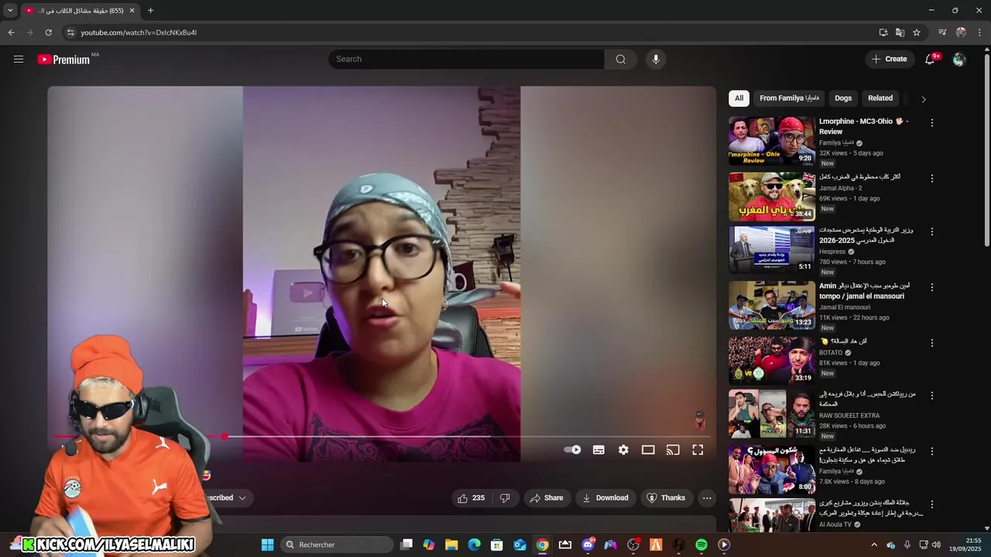Viewport: 991px width, 557px height.
Task: Click the video progress scrubber handle
Action: point(225,436)
